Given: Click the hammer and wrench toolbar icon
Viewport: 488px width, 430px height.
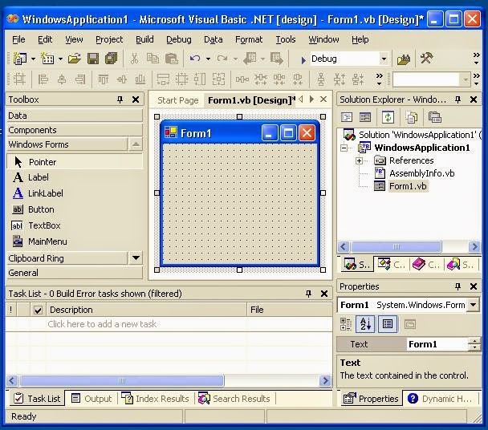Looking at the screenshot, I should pyautogui.click(x=426, y=58).
